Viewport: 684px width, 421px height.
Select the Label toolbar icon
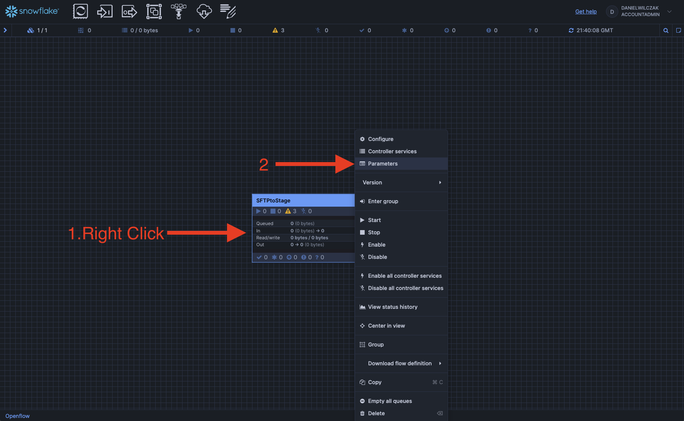point(228,12)
